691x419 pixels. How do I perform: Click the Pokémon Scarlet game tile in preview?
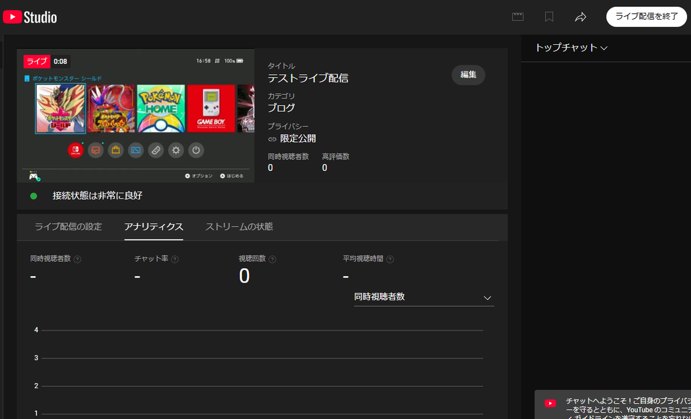point(111,109)
